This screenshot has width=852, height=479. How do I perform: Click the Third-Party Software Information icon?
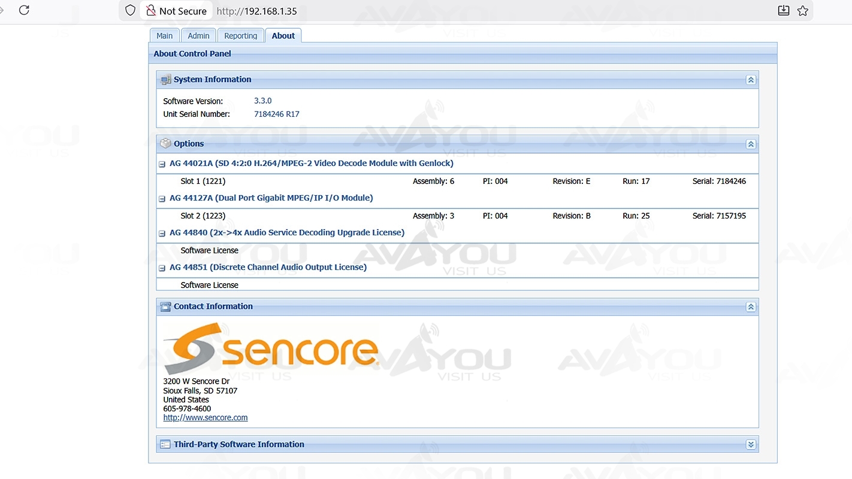166,445
